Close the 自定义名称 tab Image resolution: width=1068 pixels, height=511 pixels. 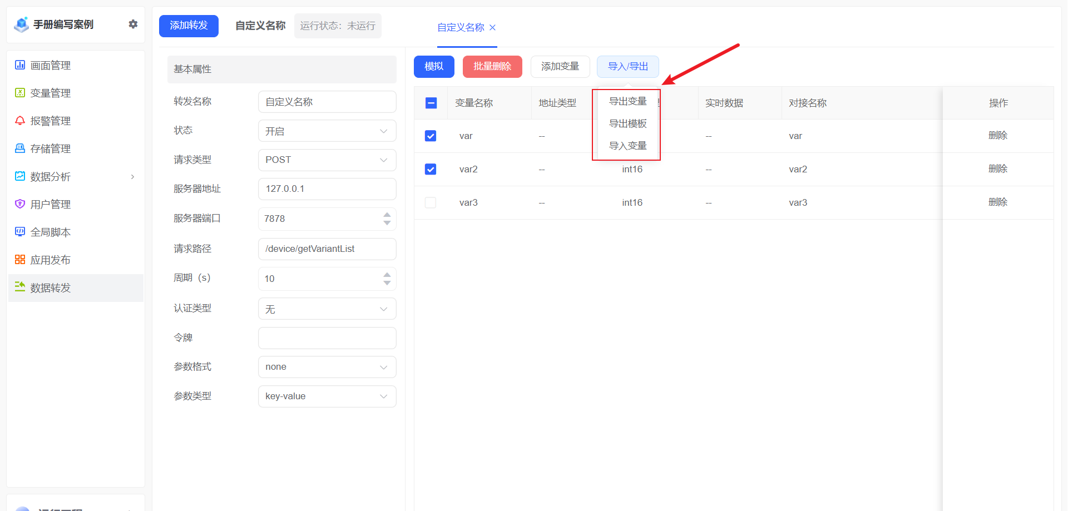click(x=492, y=28)
